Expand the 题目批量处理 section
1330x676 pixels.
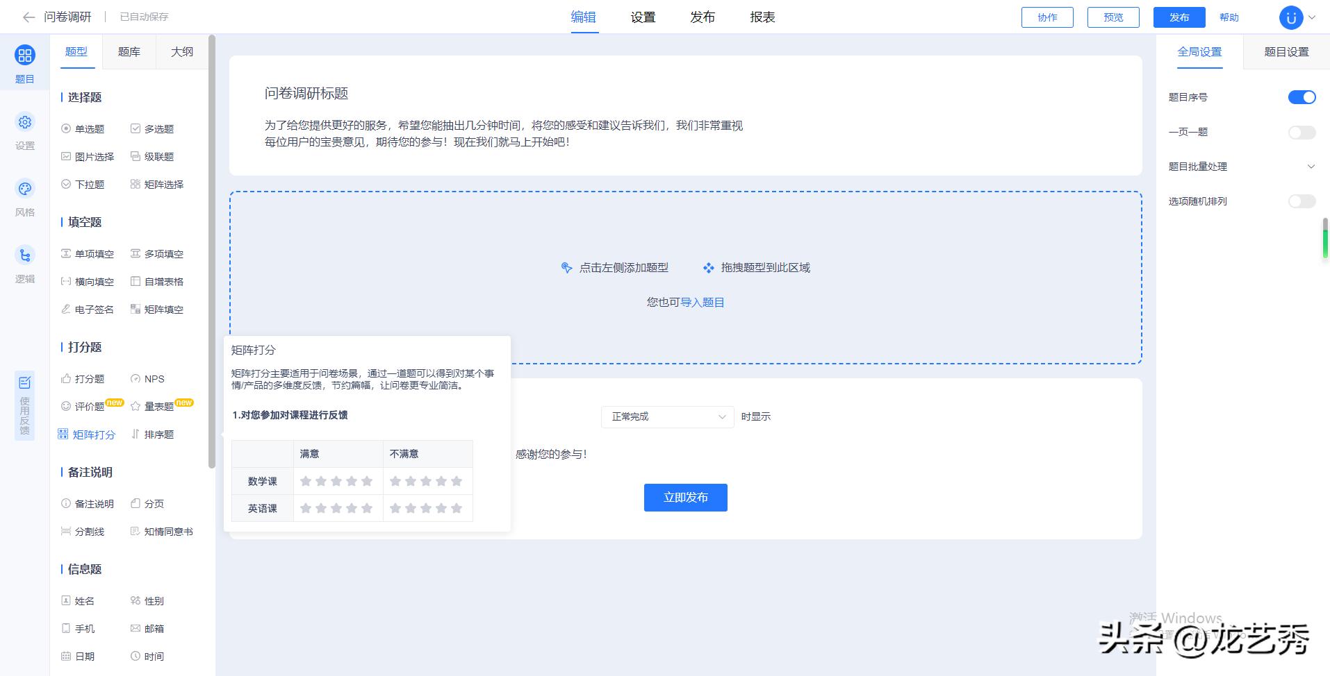tap(1311, 167)
